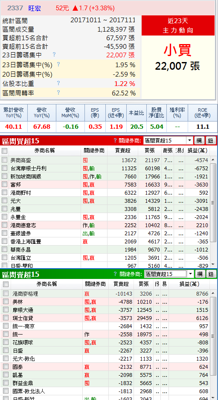Click buy table scrollbar up arrow
The width and height of the screenshot is (218, 400).
click(213, 160)
